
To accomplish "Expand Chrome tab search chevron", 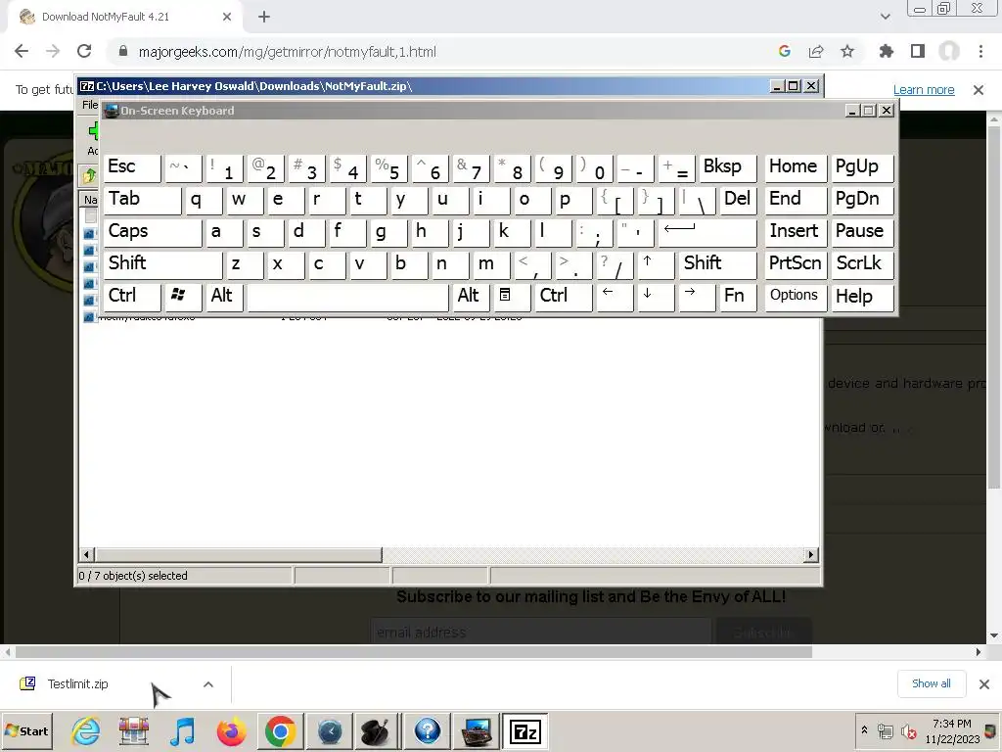I will click(885, 17).
